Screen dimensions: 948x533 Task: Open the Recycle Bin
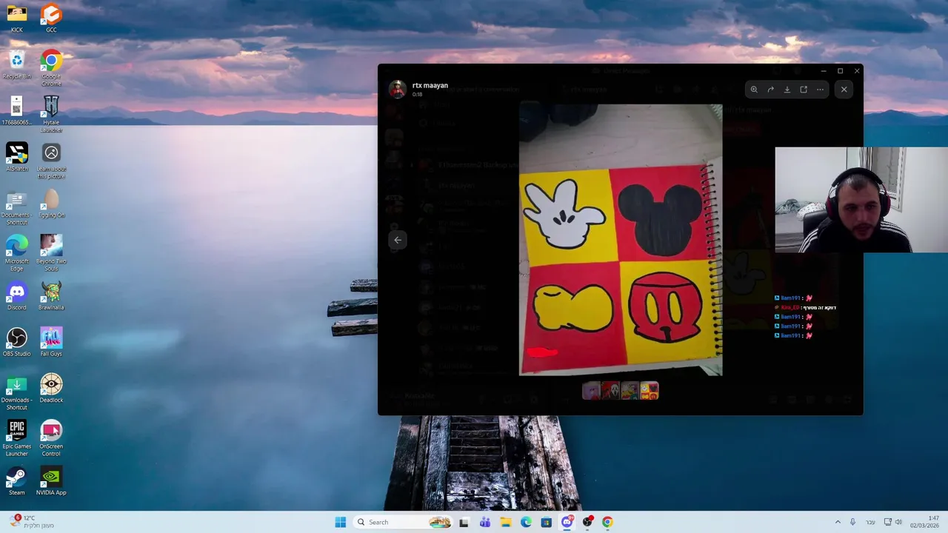16,64
